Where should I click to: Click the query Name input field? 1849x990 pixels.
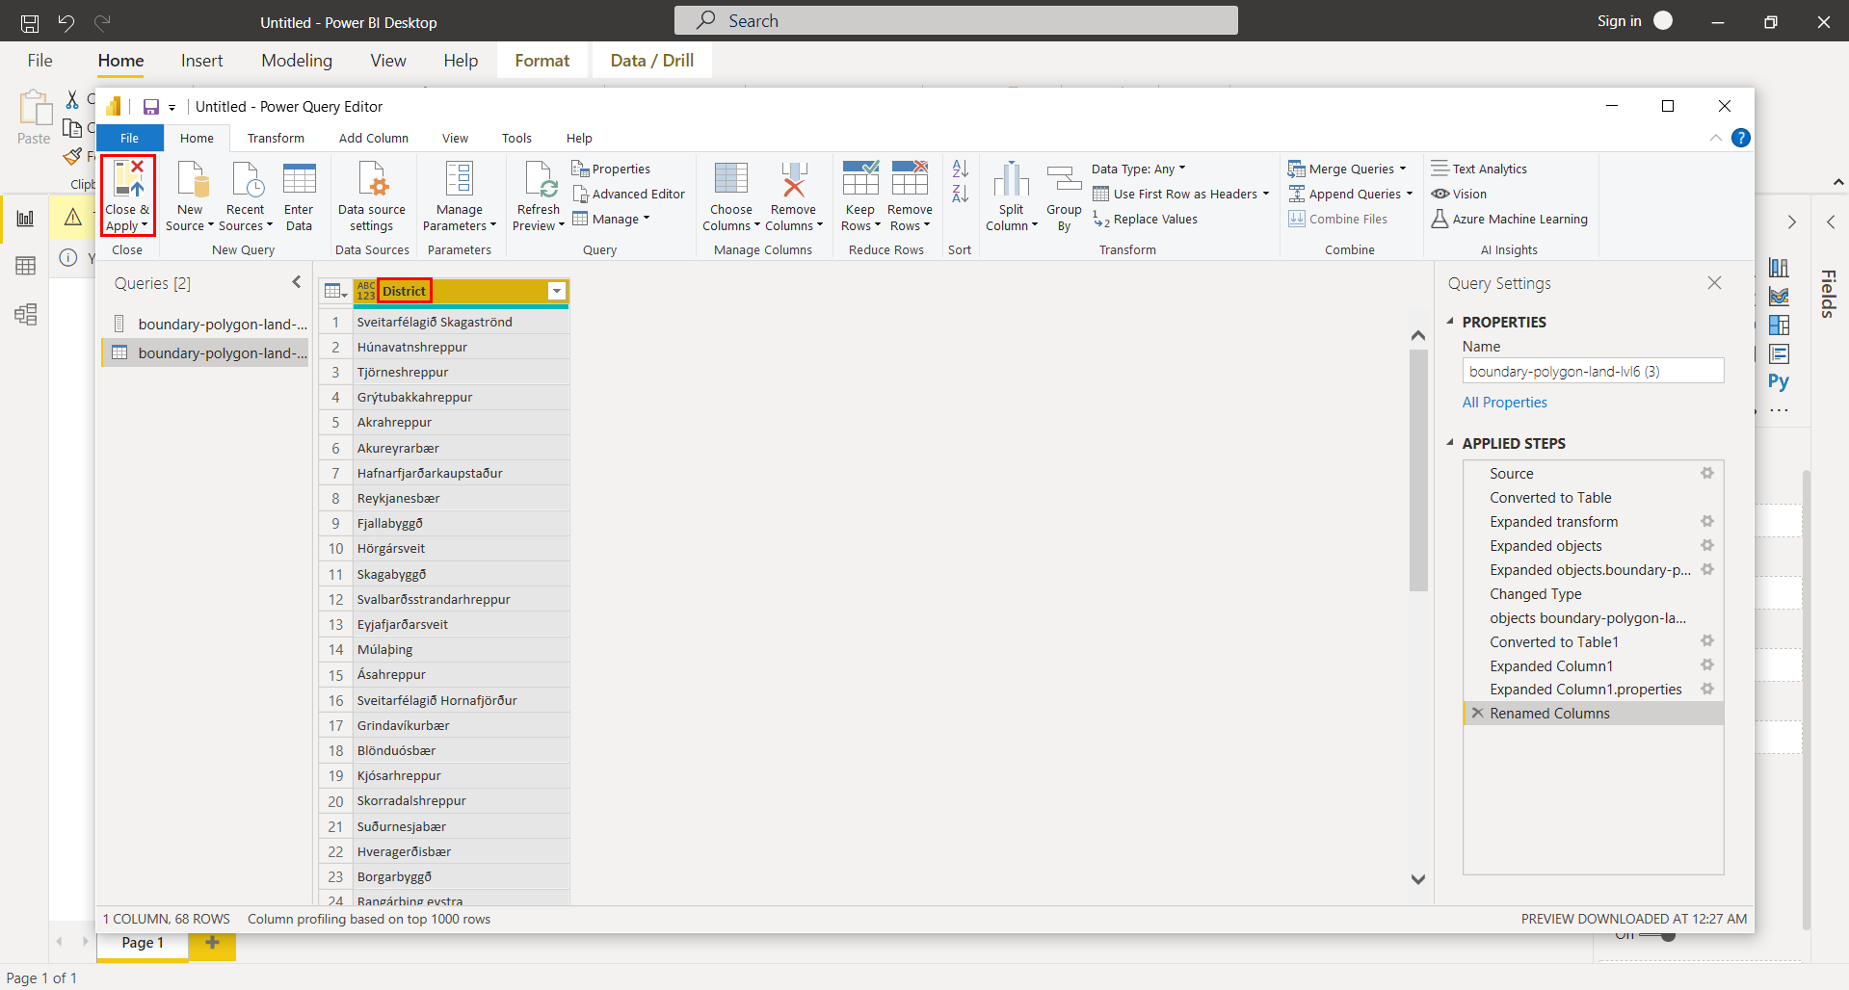click(1592, 370)
